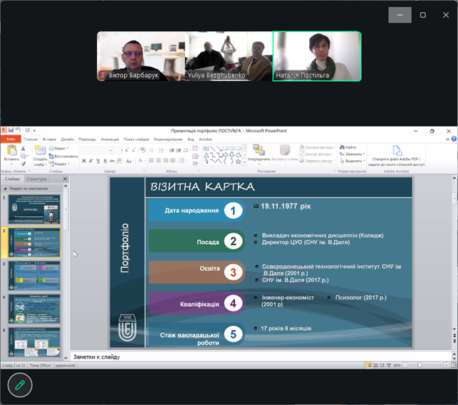
Task: Click the Create Adobe PDF share icon
Action: click(397, 151)
